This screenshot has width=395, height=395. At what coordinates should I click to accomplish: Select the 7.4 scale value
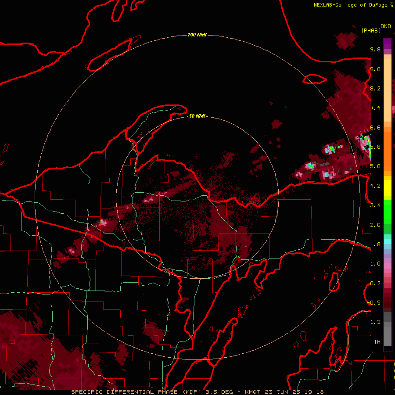[x=375, y=108]
